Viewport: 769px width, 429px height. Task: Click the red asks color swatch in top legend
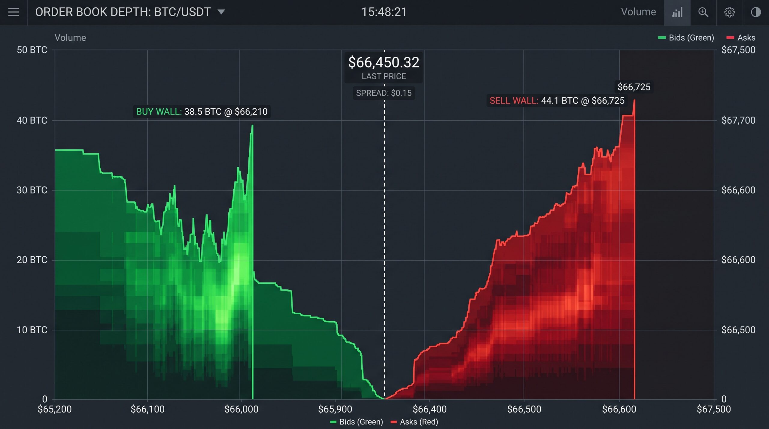730,38
